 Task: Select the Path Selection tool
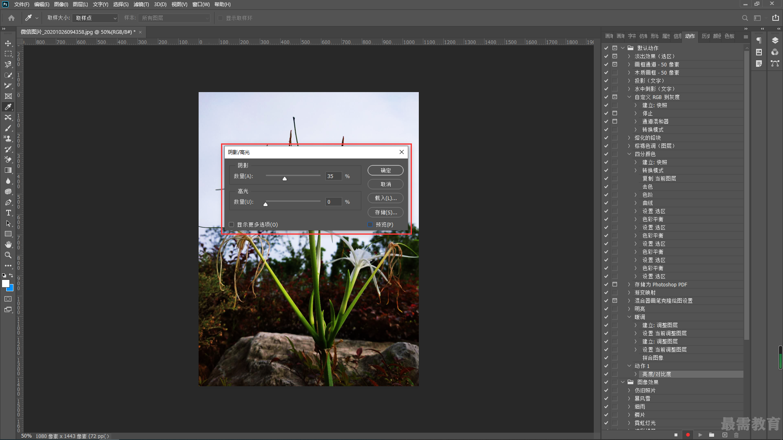pos(8,223)
